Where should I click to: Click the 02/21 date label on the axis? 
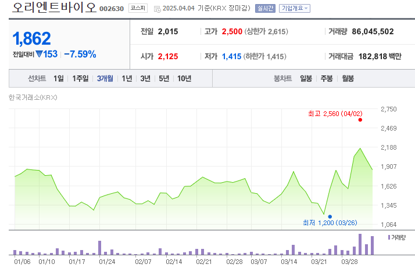204,262
